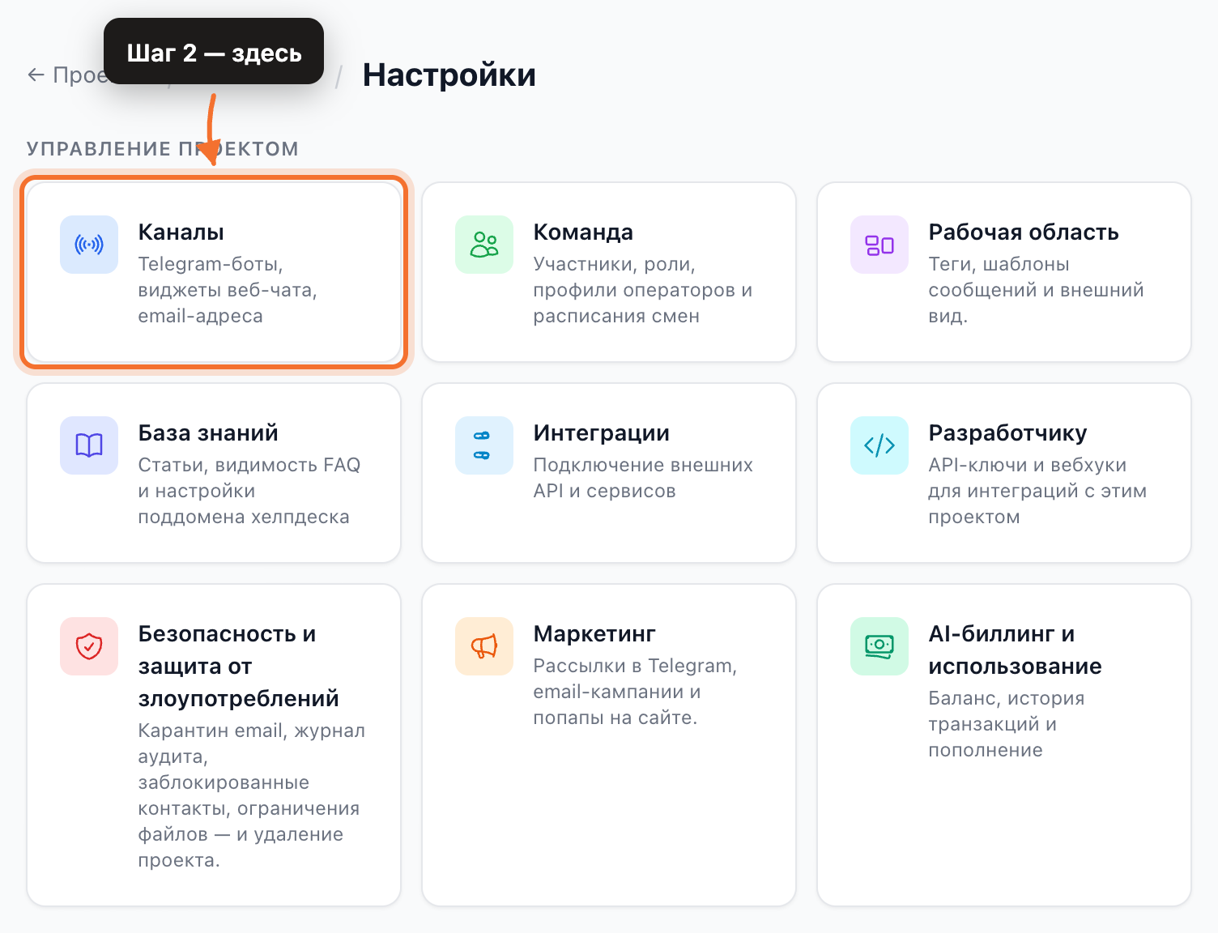Click the Настройки page heading
This screenshot has height=933, width=1218.
tap(449, 75)
